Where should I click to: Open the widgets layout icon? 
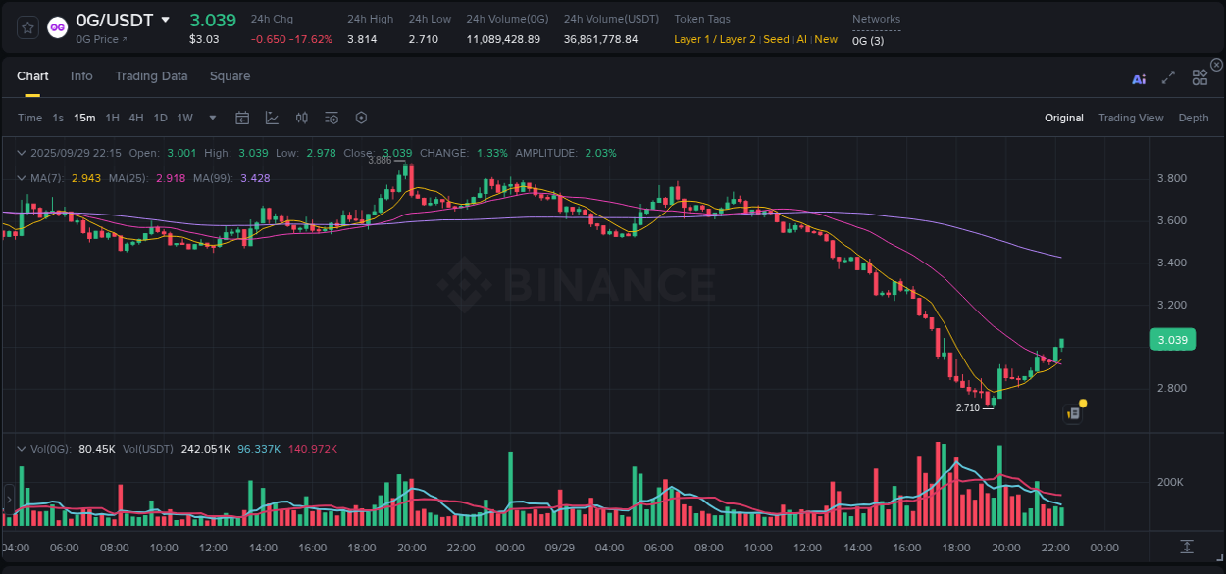click(x=1200, y=77)
